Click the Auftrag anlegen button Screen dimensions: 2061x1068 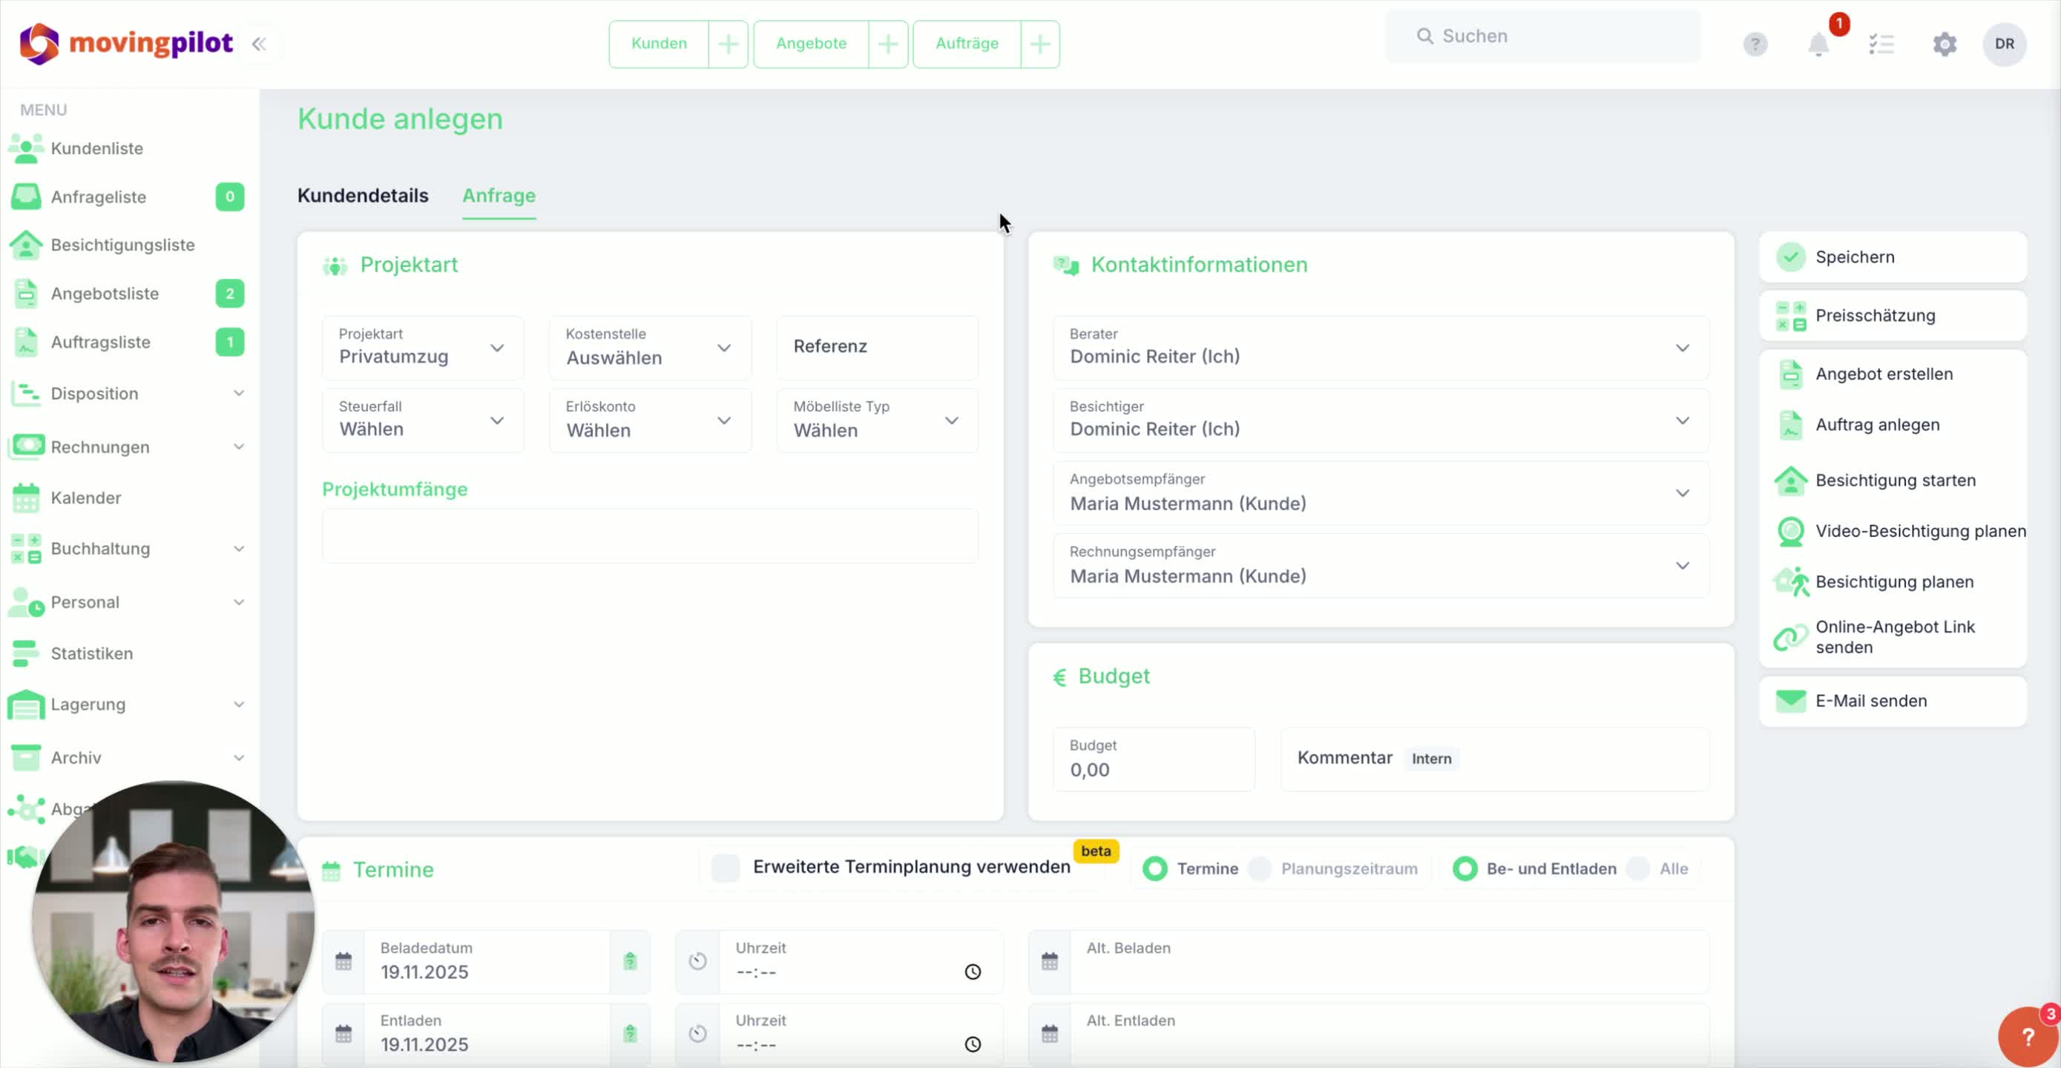(x=1893, y=425)
